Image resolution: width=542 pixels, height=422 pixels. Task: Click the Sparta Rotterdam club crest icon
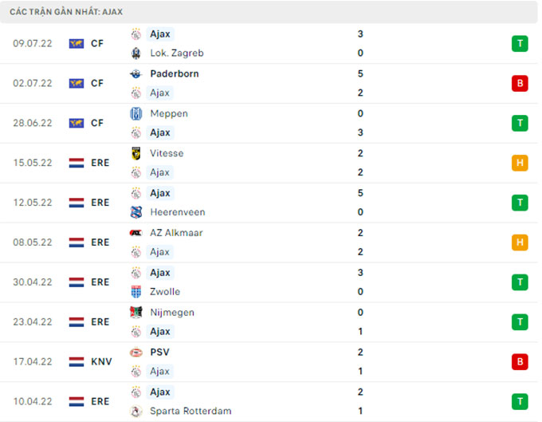135,411
